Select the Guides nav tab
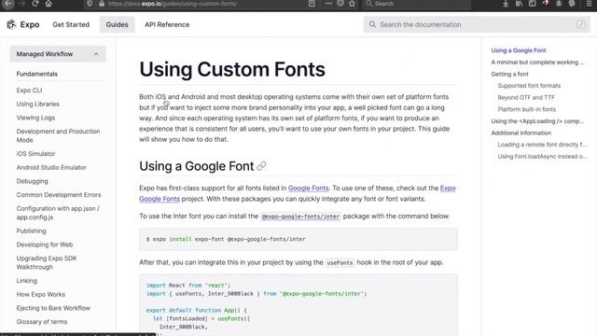The width and height of the screenshot is (597, 336). (x=117, y=24)
